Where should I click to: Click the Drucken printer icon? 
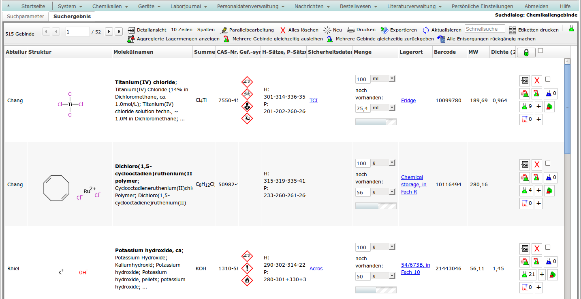350,30
